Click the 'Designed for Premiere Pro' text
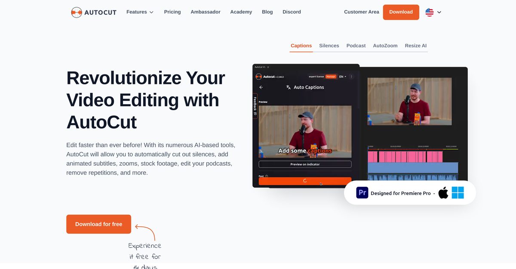Viewport: 516px width, 269px height. pyautogui.click(x=401, y=193)
